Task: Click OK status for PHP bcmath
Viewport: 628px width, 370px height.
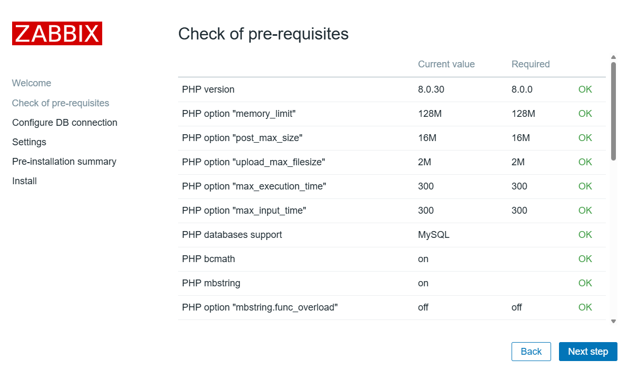Action: coord(585,259)
